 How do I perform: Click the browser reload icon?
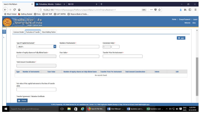tap(15, 10)
